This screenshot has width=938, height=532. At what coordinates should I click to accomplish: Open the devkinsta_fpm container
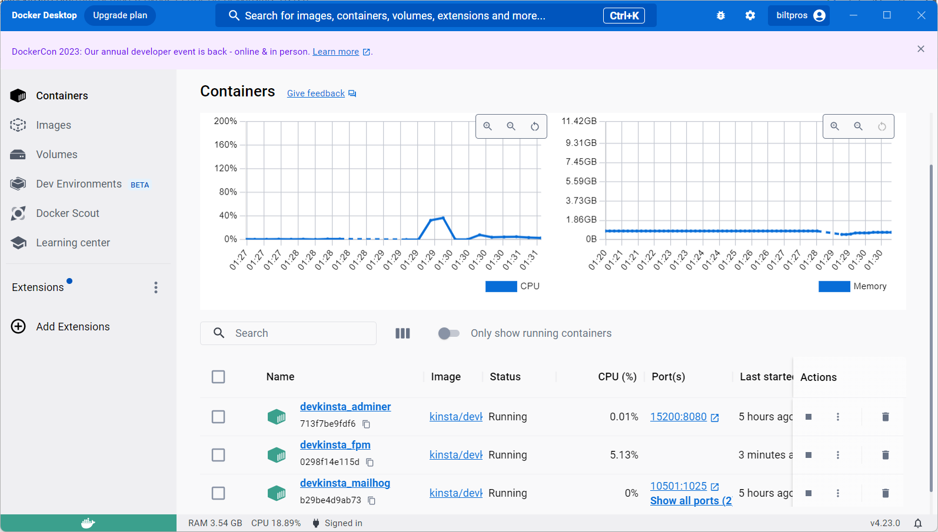click(x=335, y=445)
